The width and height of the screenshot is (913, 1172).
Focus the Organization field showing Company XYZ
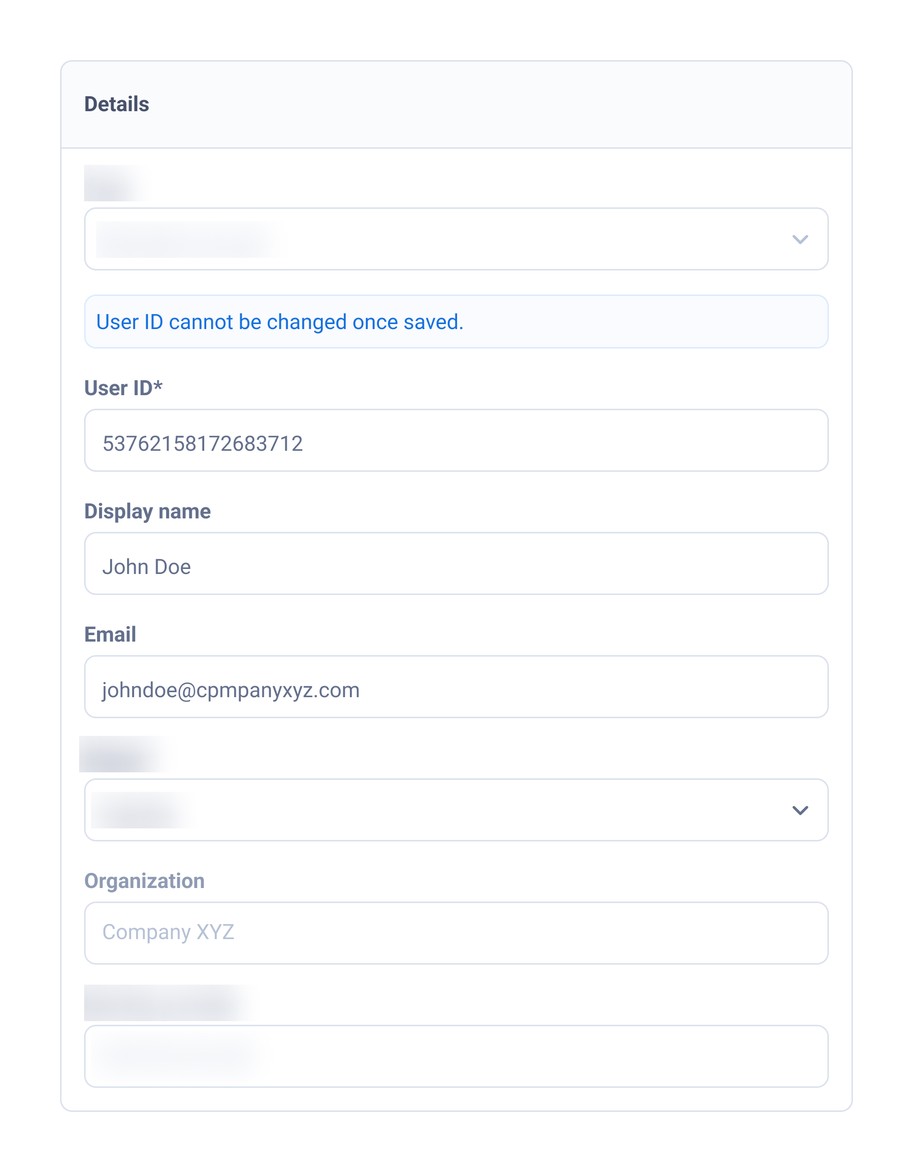[x=456, y=933]
